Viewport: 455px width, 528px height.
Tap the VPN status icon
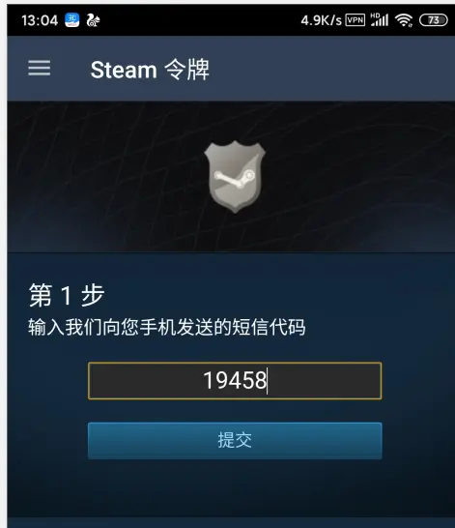[355, 20]
